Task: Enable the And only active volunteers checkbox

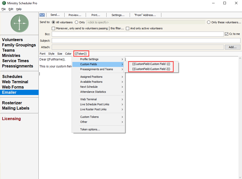Action: 128,29
